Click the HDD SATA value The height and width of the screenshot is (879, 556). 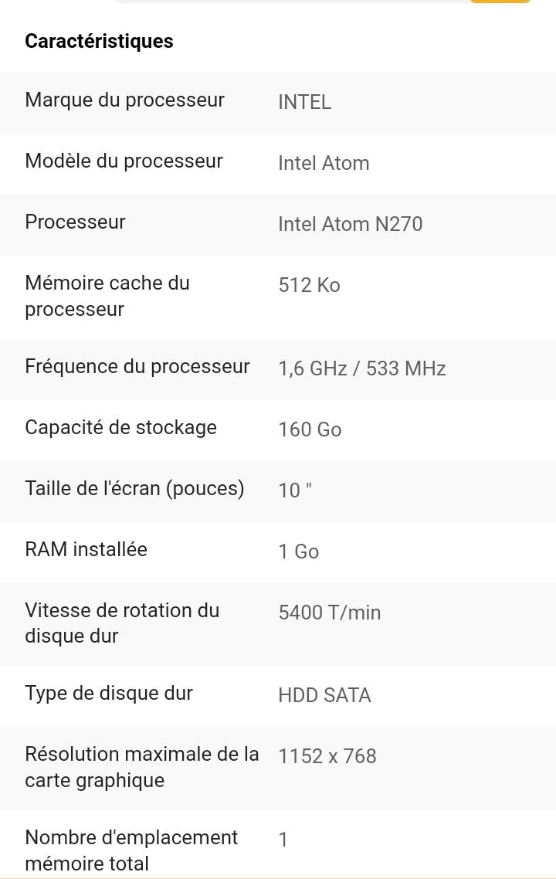pos(324,696)
